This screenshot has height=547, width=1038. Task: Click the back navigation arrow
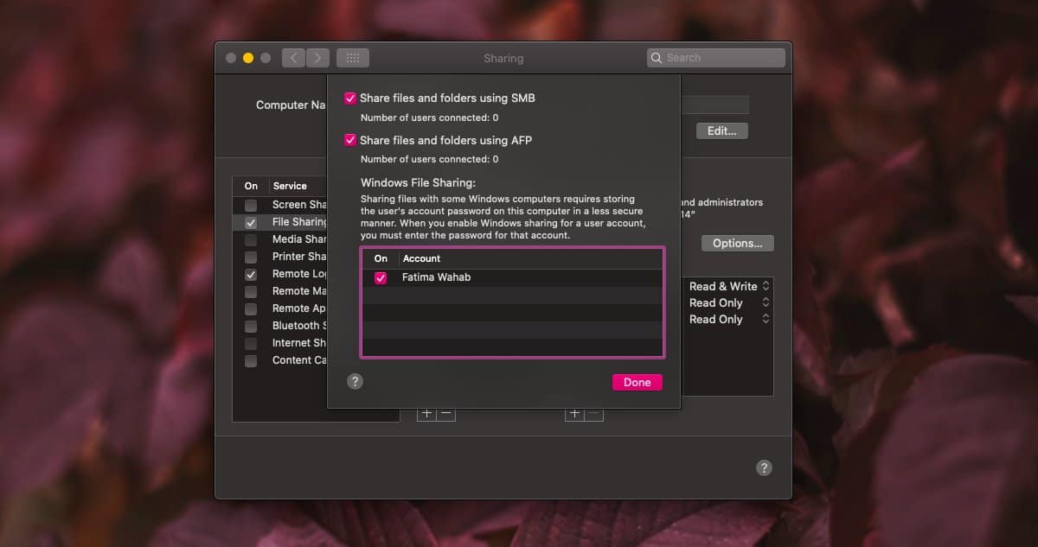pyautogui.click(x=293, y=57)
